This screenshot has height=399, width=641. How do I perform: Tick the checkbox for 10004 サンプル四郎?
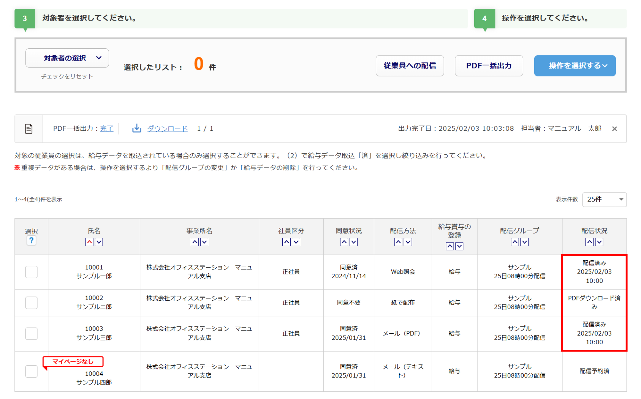[31, 371]
